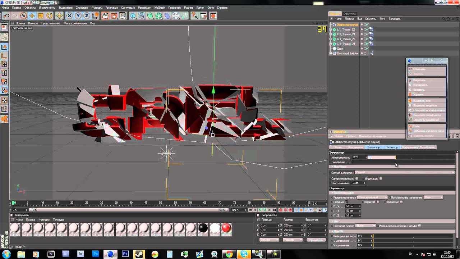Open the orange globe browser icon
Image resolution: width=460 pixels, height=259 pixels.
coord(213,16)
